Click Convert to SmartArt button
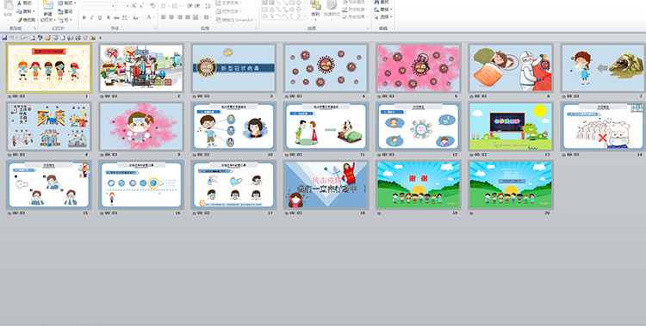The image size is (646, 326). click(236, 20)
